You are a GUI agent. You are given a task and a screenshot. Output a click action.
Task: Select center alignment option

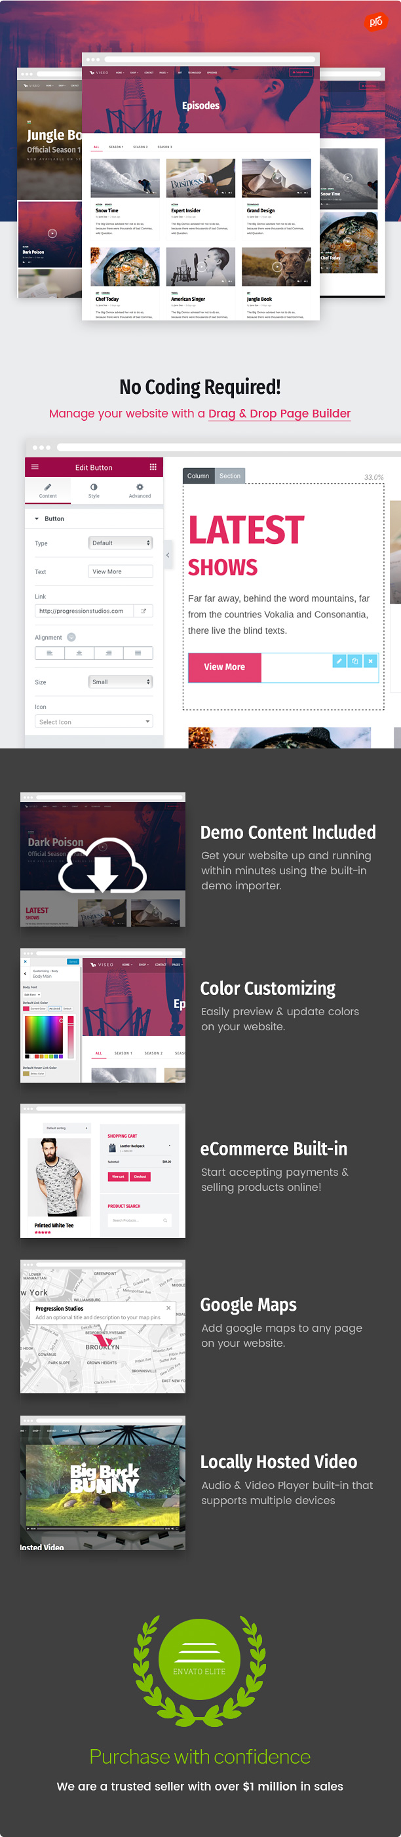(79, 653)
